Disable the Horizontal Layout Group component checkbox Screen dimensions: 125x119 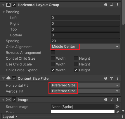(14, 5)
